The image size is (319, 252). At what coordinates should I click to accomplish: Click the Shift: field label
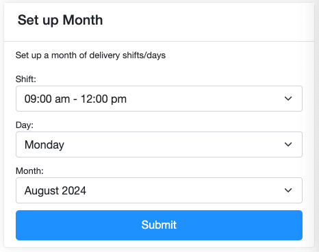26,79
